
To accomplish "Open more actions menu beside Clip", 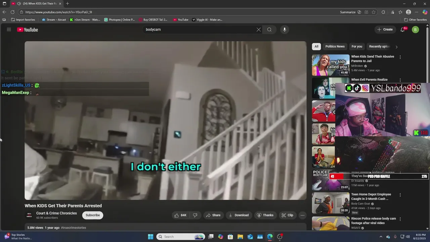I will click(302, 215).
